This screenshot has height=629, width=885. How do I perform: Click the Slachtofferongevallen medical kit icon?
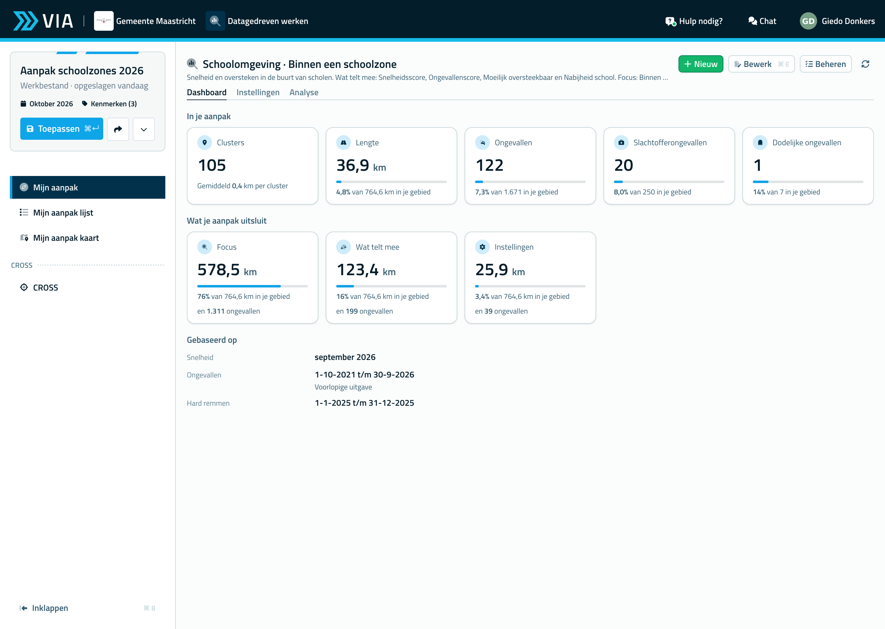tap(621, 143)
